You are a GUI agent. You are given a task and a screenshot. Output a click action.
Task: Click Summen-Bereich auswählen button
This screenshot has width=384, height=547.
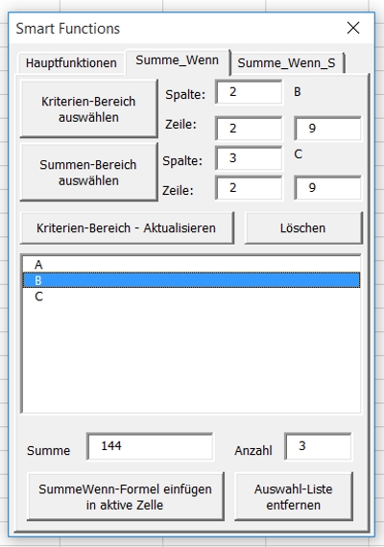[88, 173]
